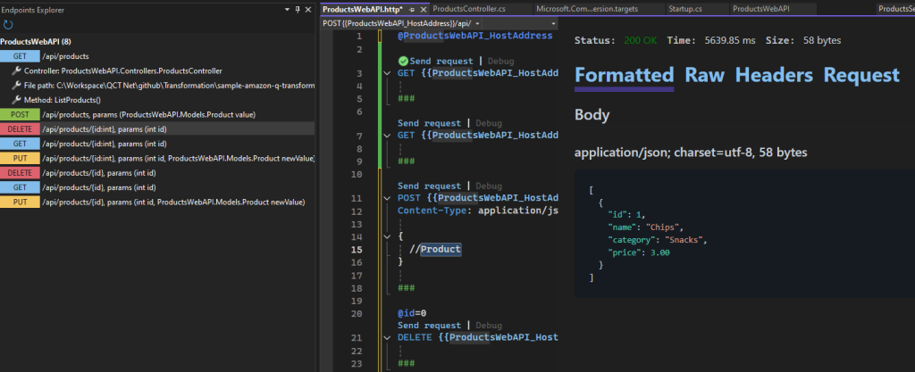Pin the ProductsWebAPI.http tab
Screen dimensions: 915x372
[x=412, y=9]
